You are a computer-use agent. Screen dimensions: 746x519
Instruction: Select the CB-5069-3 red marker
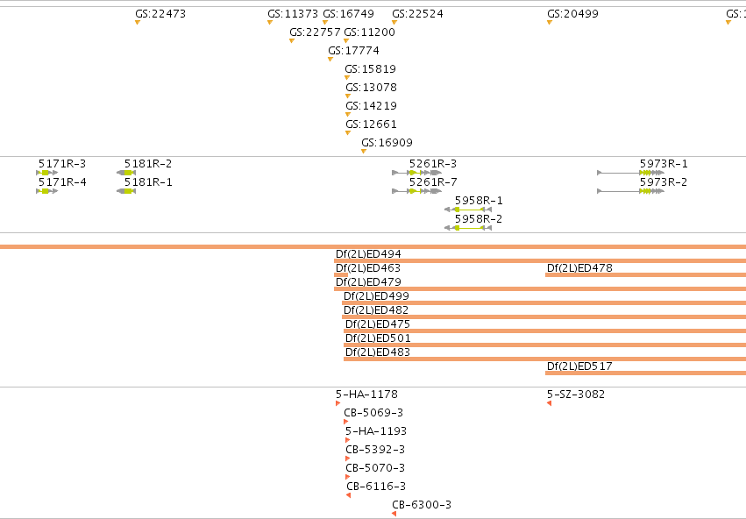(x=346, y=422)
